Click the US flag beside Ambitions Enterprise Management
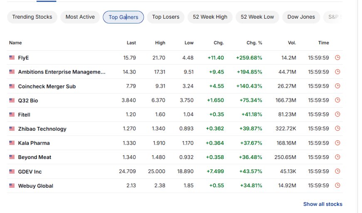The width and height of the screenshot is (362, 213). coord(12,72)
